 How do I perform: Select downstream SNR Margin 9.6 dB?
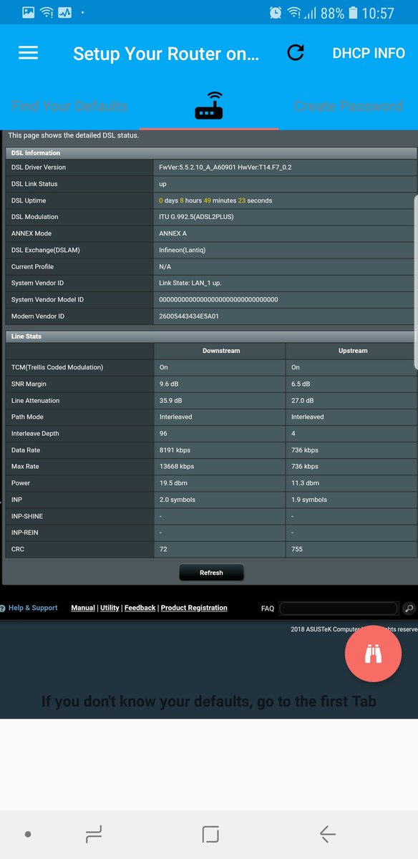point(170,384)
